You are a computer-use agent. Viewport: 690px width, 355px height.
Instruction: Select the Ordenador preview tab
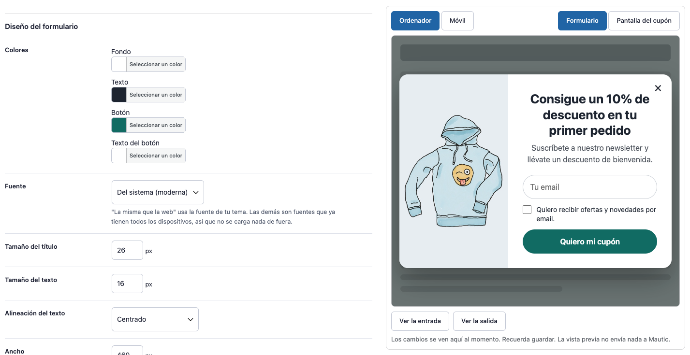coord(415,21)
